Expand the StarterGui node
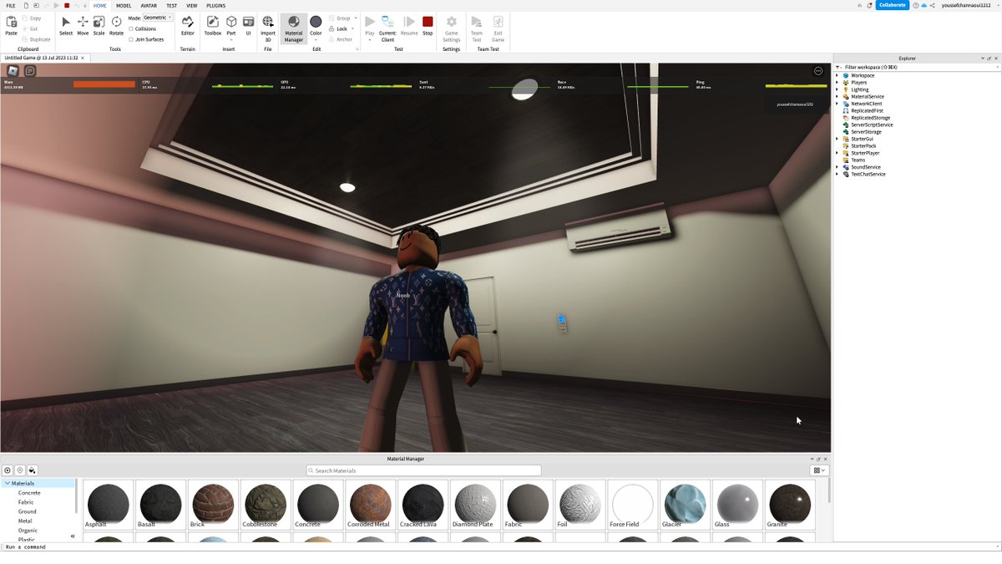This screenshot has width=1002, height=564. tap(838, 139)
